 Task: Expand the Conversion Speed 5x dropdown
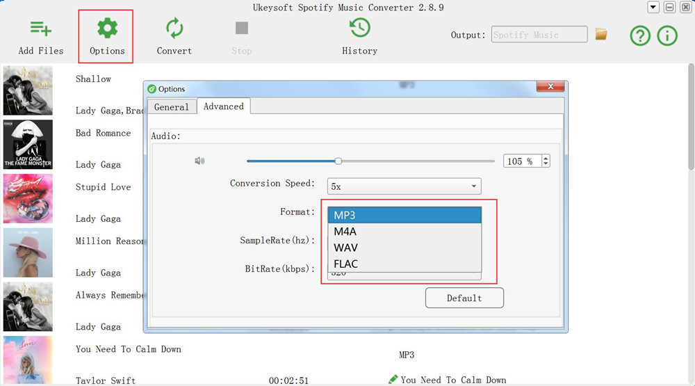click(x=404, y=186)
